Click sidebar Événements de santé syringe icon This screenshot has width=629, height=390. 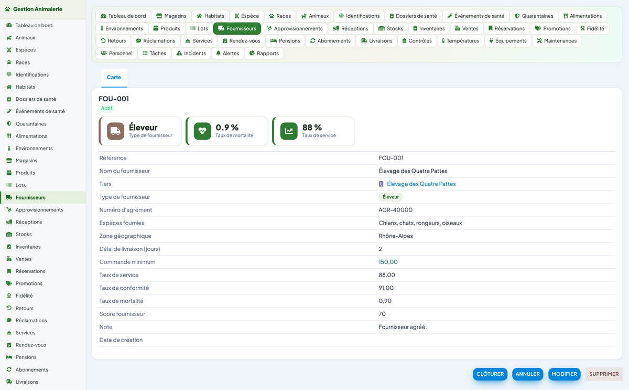[9, 111]
